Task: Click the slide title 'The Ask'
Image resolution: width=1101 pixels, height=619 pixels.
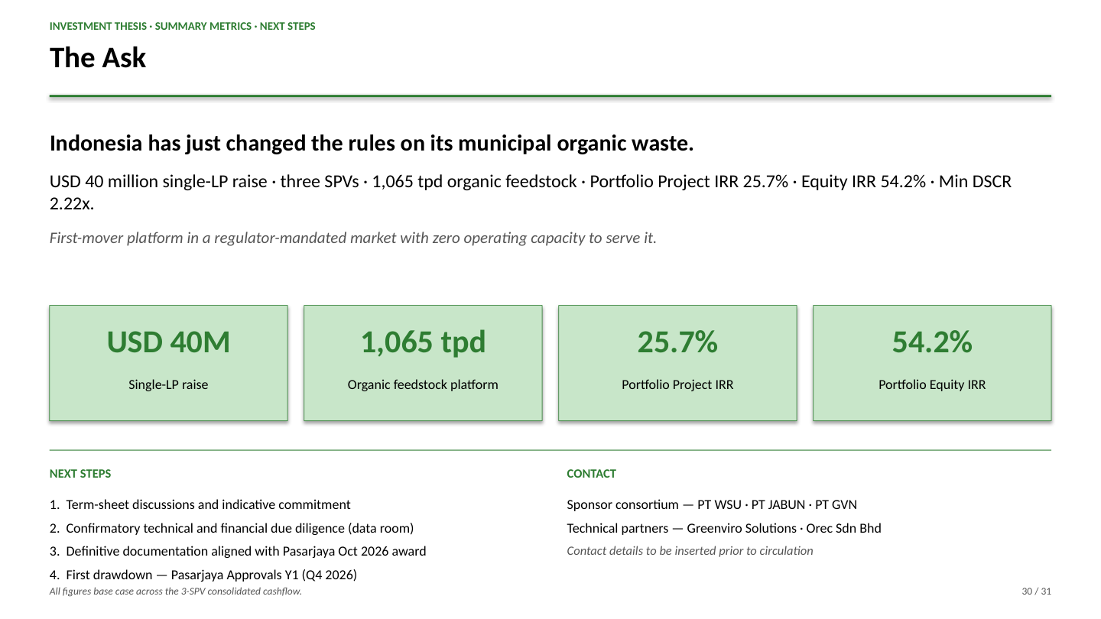Action: click(x=98, y=58)
